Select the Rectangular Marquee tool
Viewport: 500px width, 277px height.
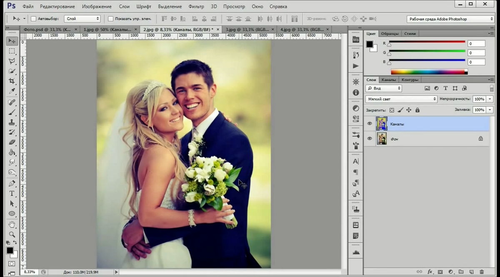pos(12,51)
